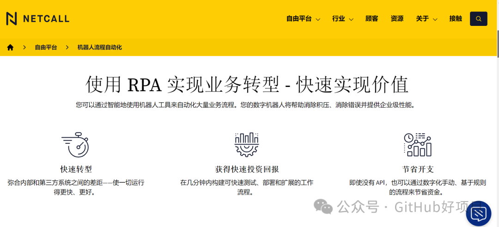499x227 pixels.
Task: Click the intro paragraph starting 您可以通过智能地
Action: pos(246,105)
